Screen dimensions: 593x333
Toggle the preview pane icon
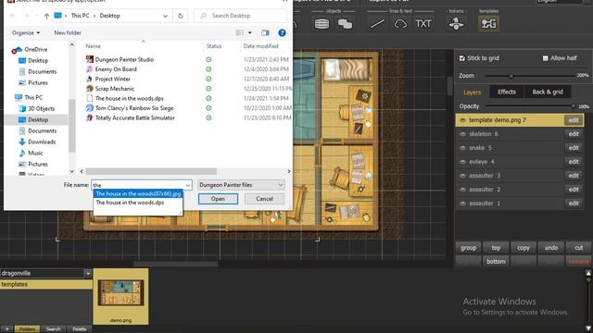[x=266, y=33]
